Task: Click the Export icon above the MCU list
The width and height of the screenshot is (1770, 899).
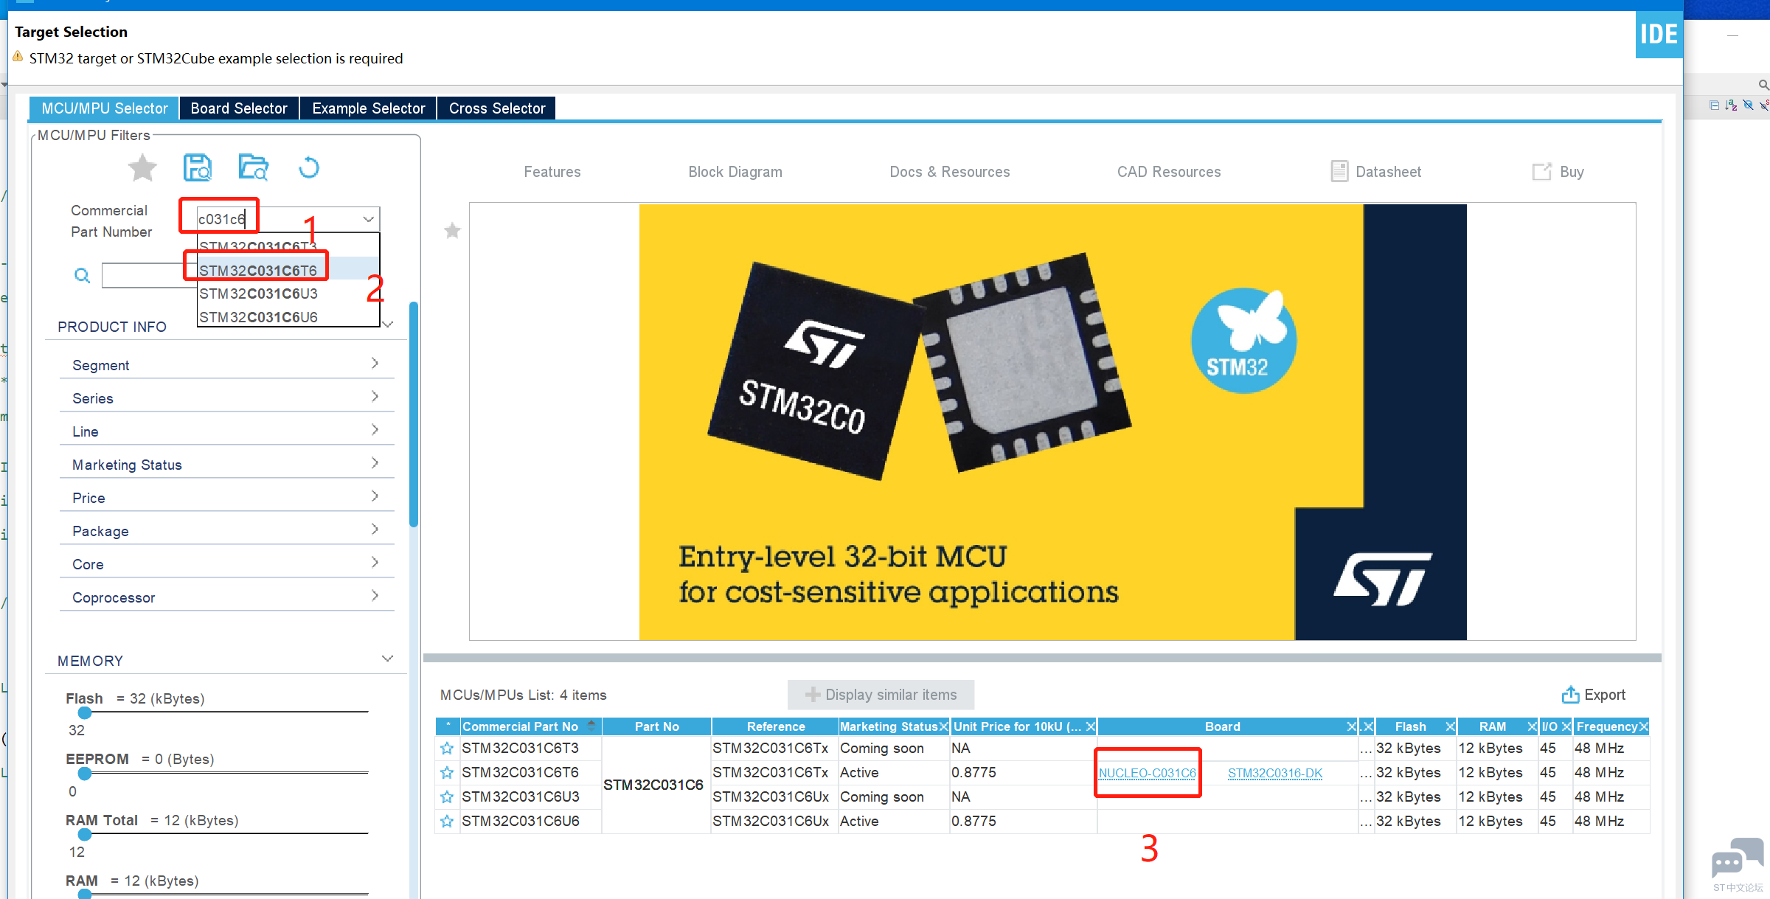Action: pyautogui.click(x=1570, y=695)
